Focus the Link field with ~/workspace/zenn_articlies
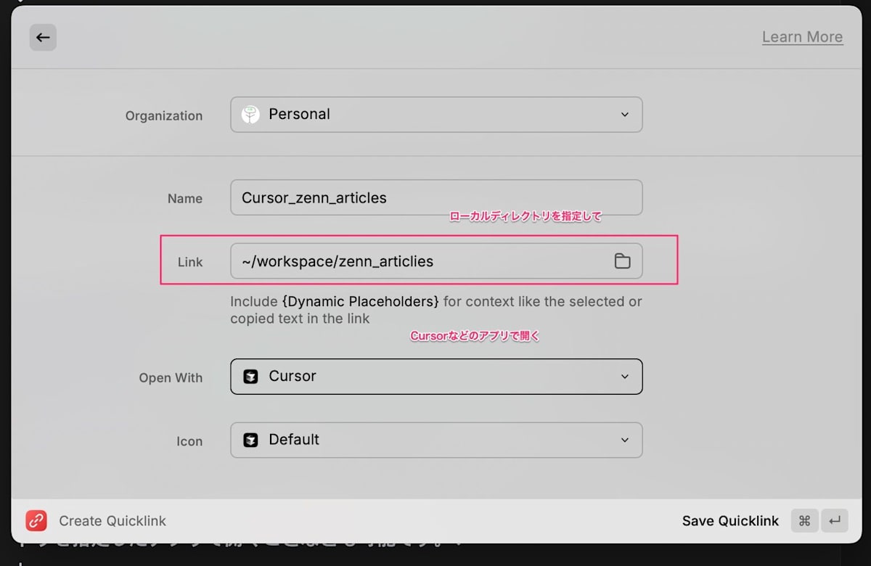Image resolution: width=871 pixels, height=566 pixels. pos(436,261)
